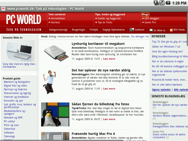Select Brugerlogin in navigation bar
This screenshot has width=188, height=141.
coord(78,30)
